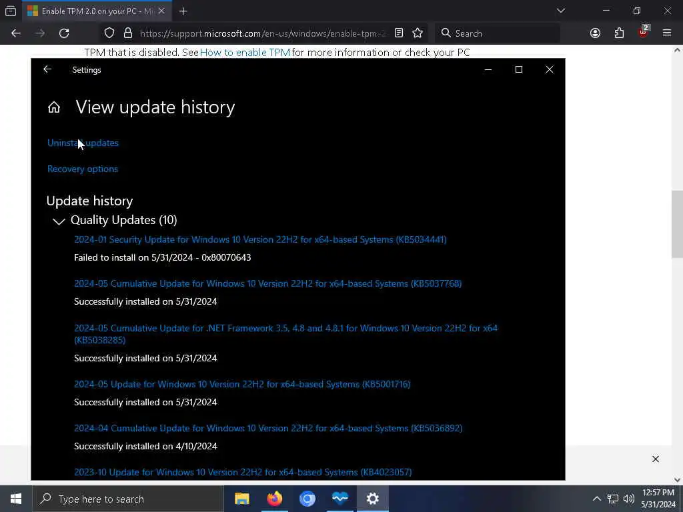Click the browser URL address field
Viewport: 683px width, 512px height.
263,33
